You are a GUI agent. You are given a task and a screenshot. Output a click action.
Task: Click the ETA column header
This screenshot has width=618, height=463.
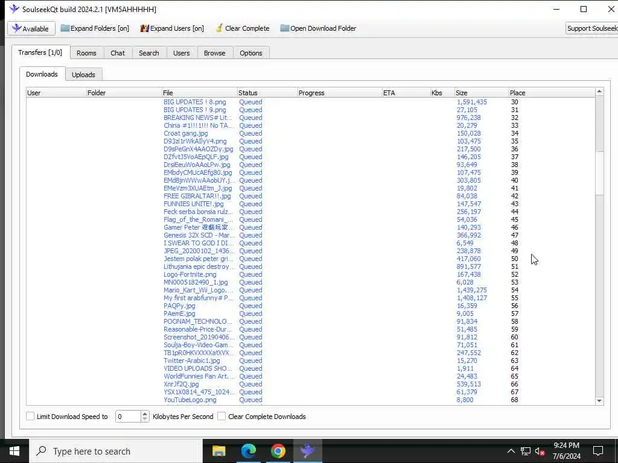[406, 93]
